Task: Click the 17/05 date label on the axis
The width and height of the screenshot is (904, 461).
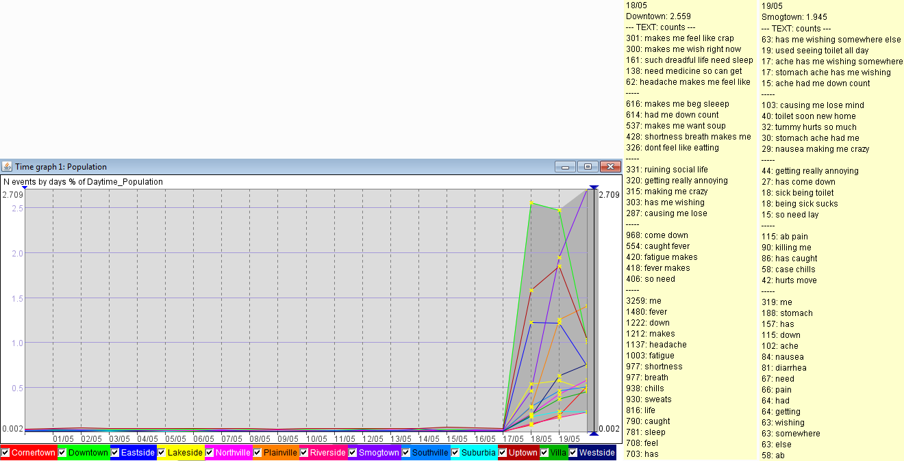Action: pos(514,438)
